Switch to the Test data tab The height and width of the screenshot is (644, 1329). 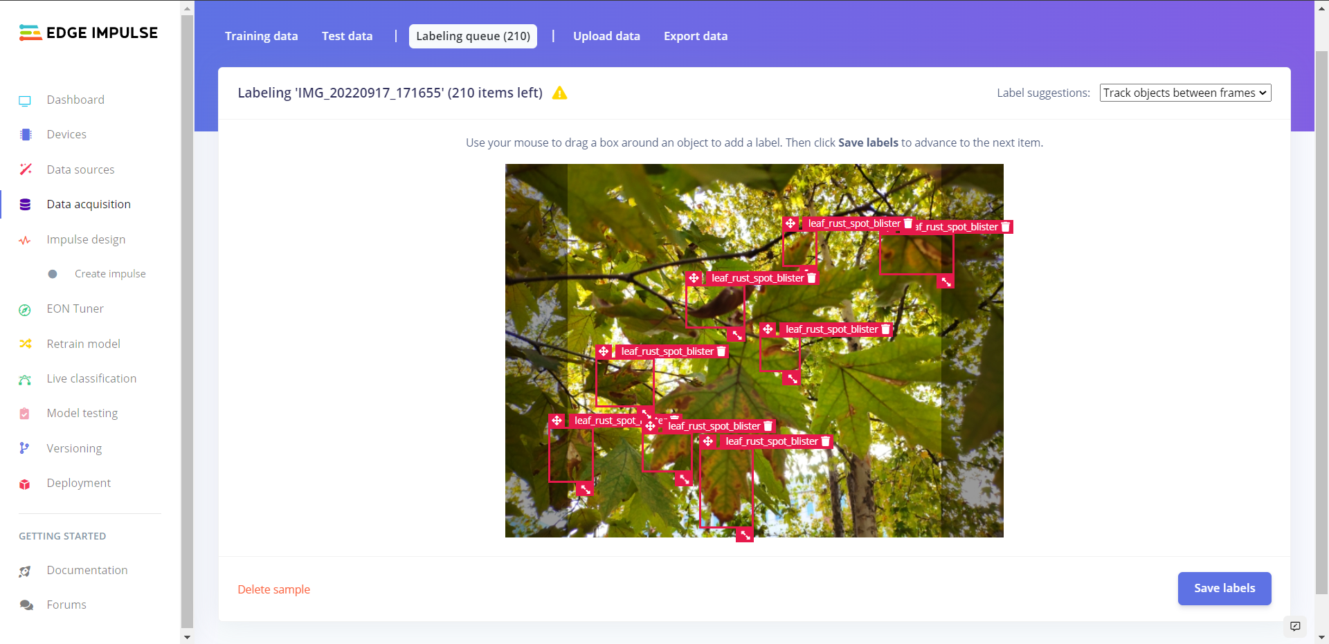click(347, 36)
